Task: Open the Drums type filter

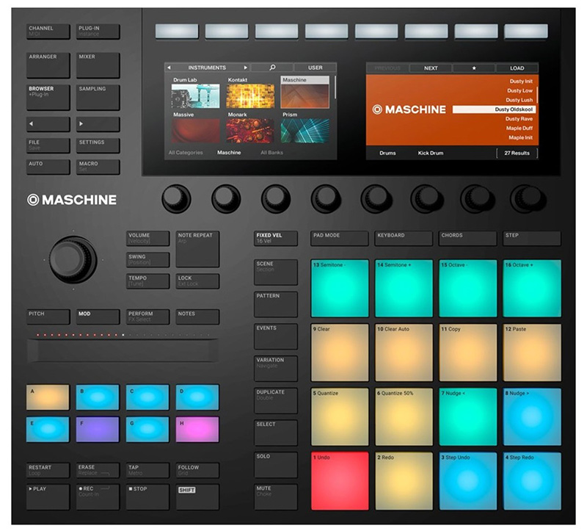Action: click(387, 153)
